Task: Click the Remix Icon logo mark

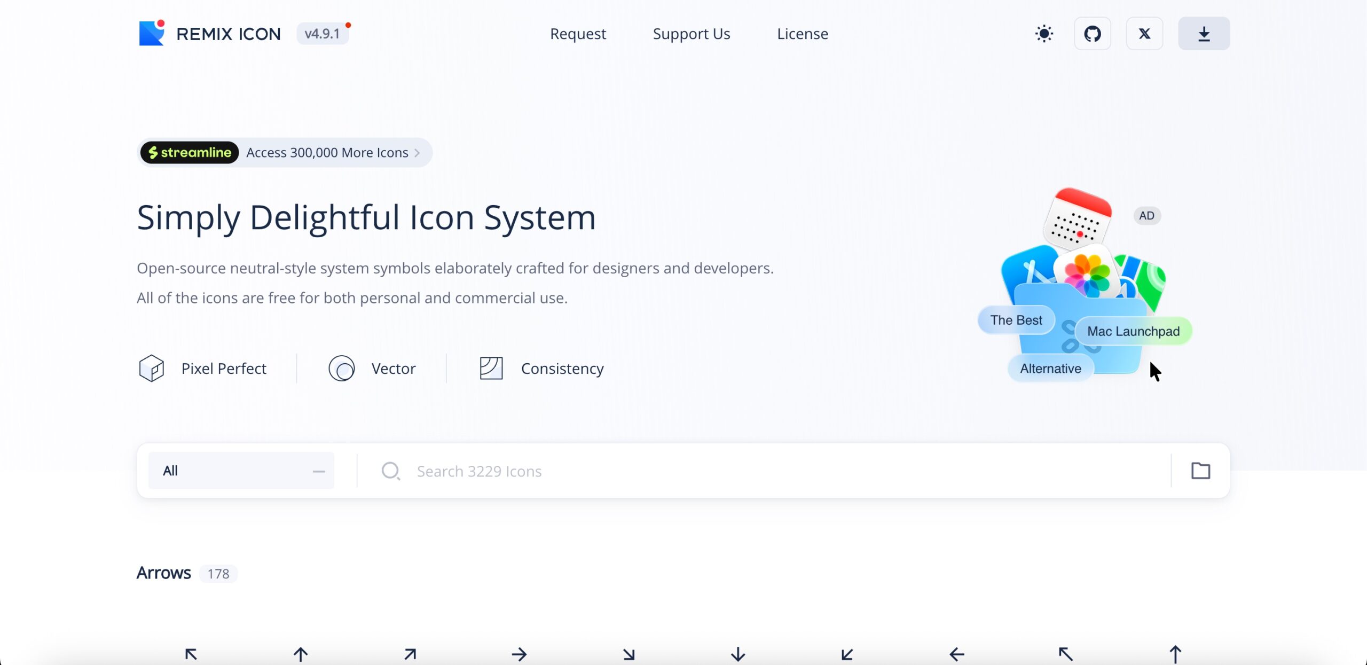Action: pyautogui.click(x=152, y=33)
